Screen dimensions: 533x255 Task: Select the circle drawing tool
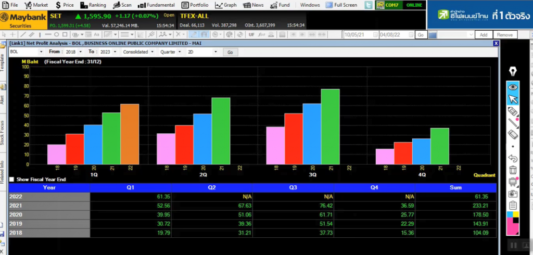tap(56, 34)
